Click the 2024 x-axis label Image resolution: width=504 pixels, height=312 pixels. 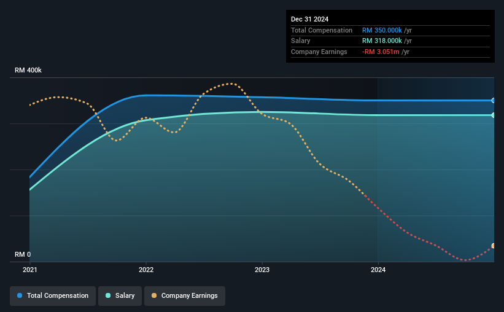(378, 270)
